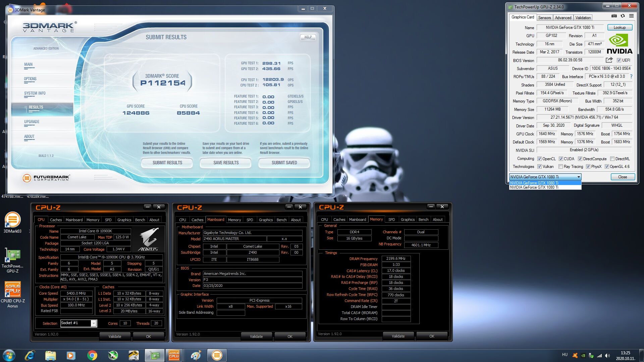Switch to the GPU-Z Sensors tab
Viewport: 644px width, 362px height.
(544, 18)
